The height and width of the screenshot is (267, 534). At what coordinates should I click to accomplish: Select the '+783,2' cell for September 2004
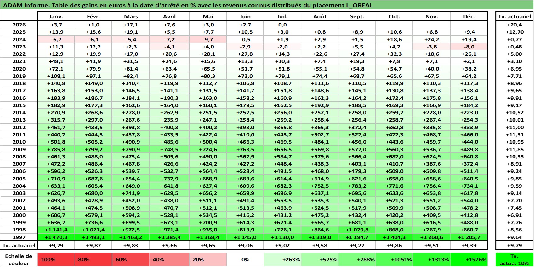357,186
